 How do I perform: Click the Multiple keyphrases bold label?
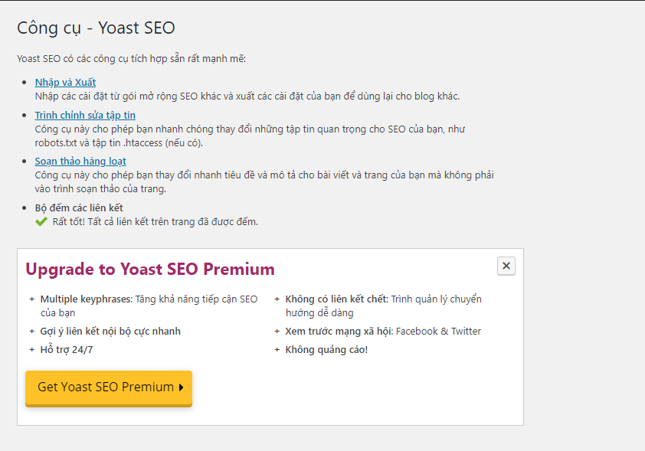(x=87, y=299)
